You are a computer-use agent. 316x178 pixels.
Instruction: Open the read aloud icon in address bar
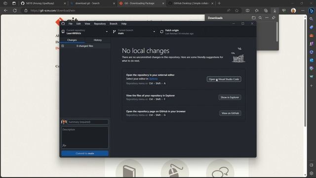[229, 10]
